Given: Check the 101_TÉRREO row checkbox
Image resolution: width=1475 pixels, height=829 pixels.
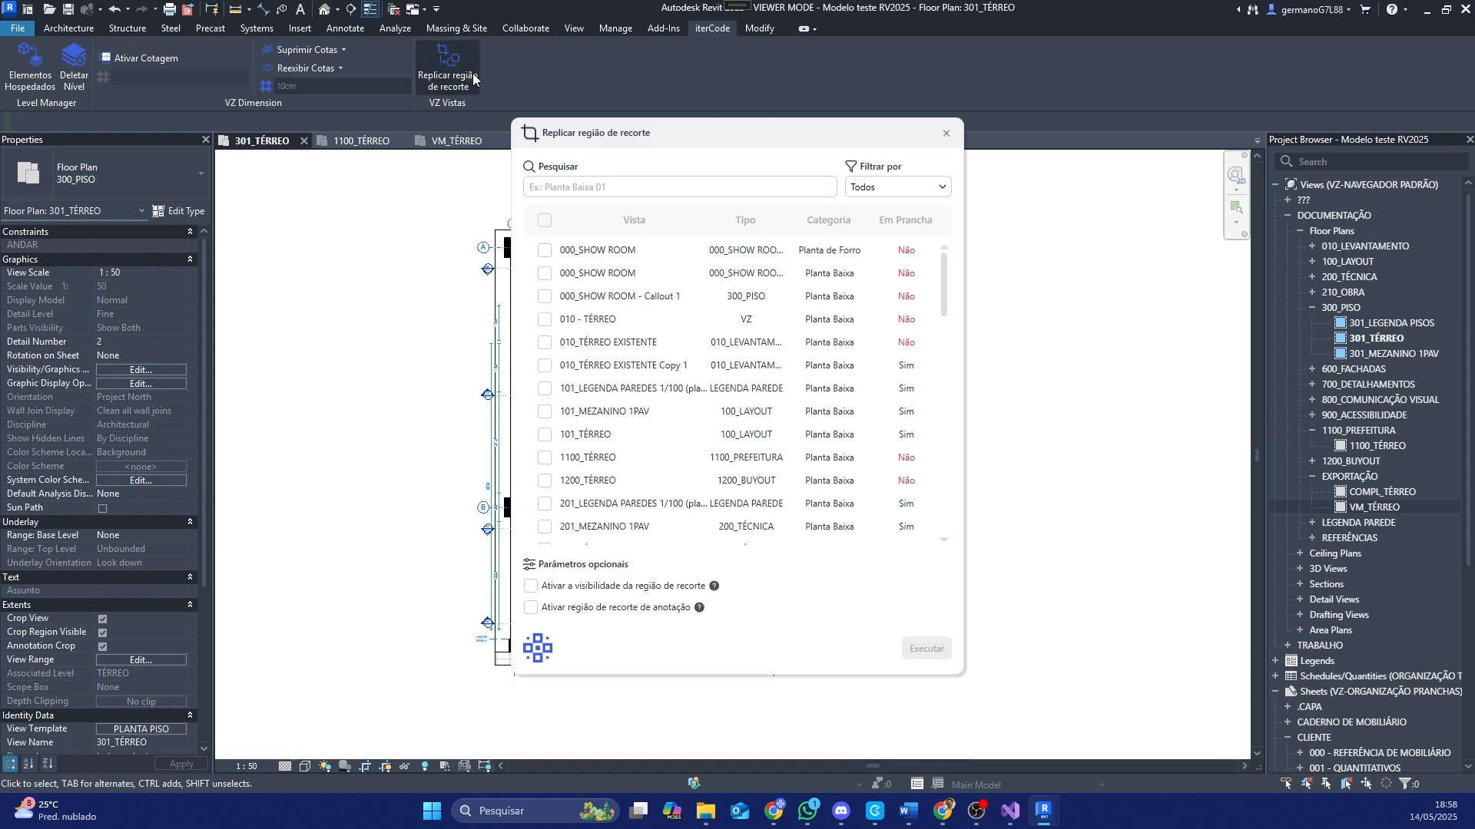Looking at the screenshot, I should [545, 434].
